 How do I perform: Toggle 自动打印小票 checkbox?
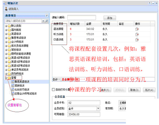click(53, 90)
